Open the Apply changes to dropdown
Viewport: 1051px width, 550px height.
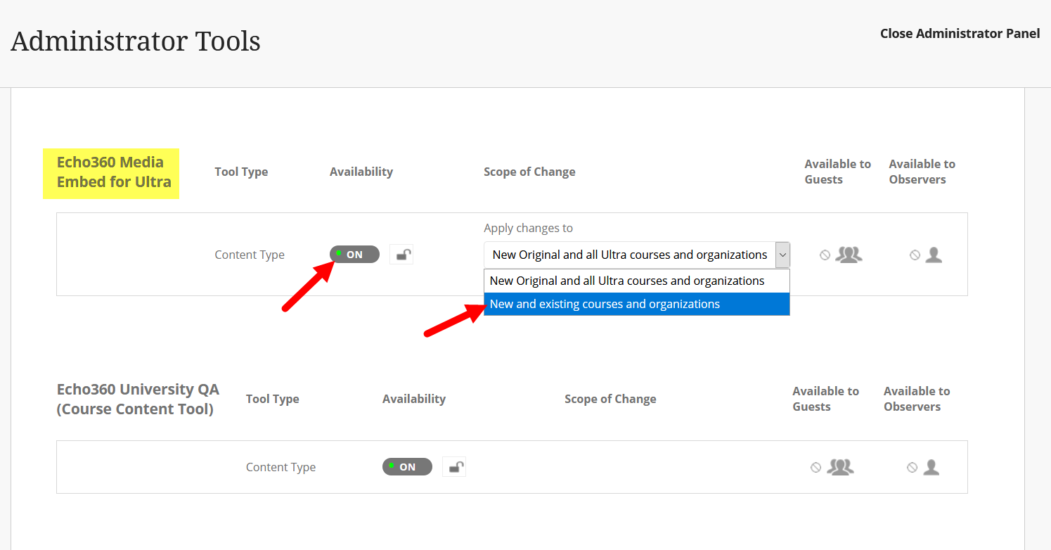click(x=637, y=255)
